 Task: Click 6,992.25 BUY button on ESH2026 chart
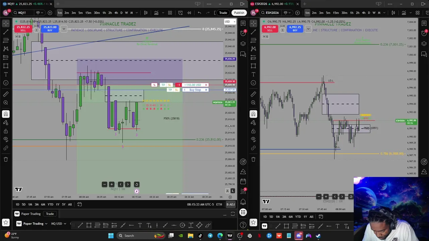click(x=295, y=28)
